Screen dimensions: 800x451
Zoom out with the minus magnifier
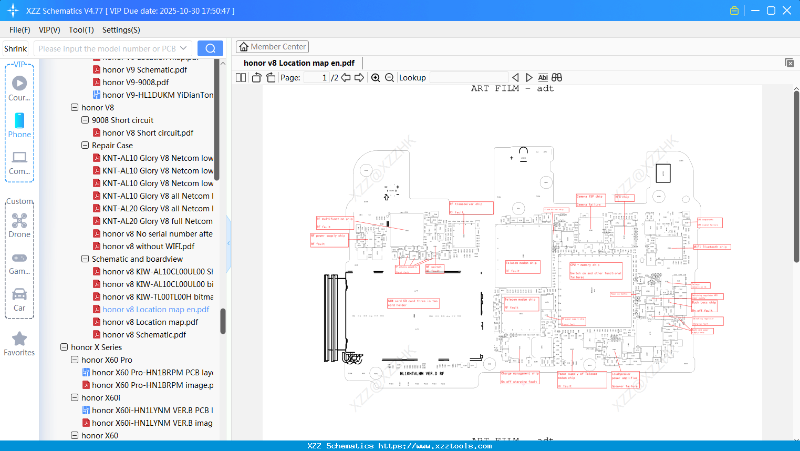390,78
